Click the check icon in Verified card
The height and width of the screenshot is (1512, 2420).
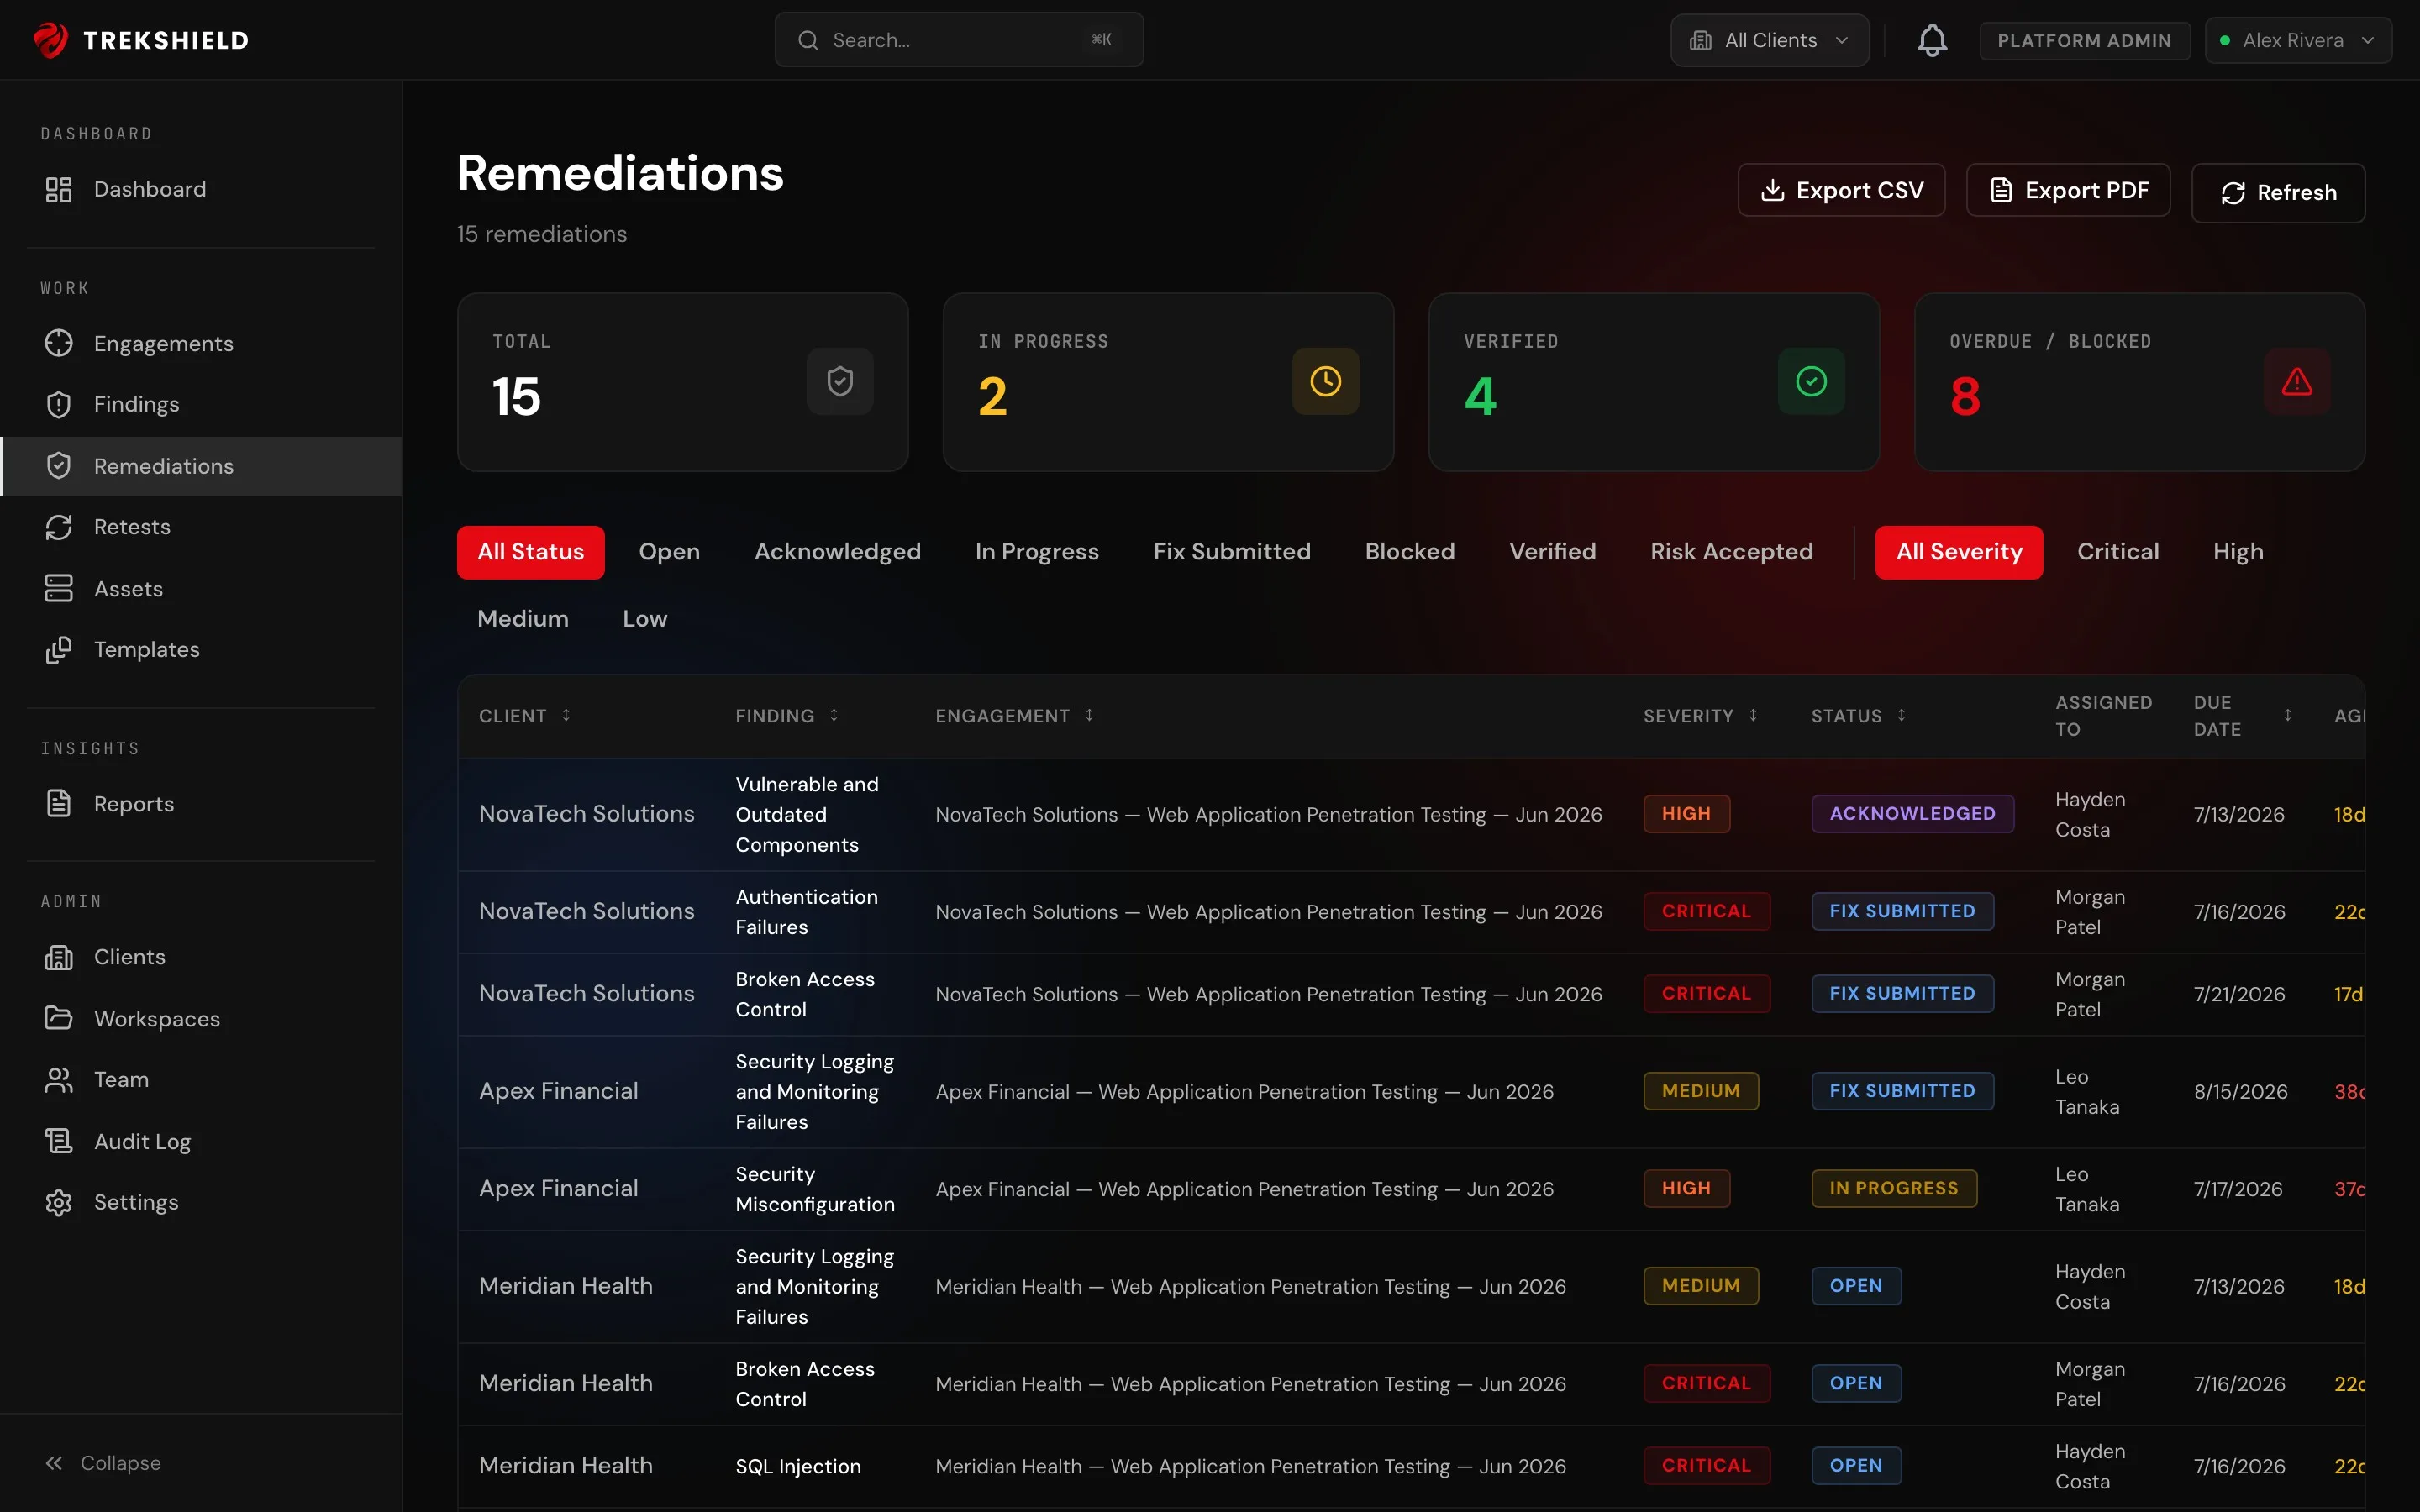pyautogui.click(x=1811, y=381)
